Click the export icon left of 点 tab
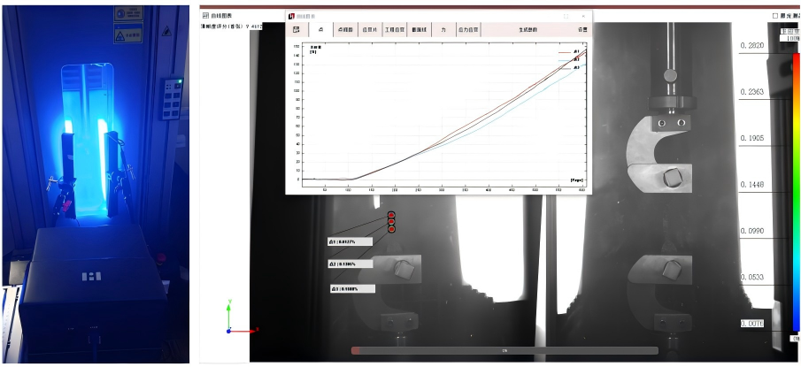The image size is (801, 367). 297,29
